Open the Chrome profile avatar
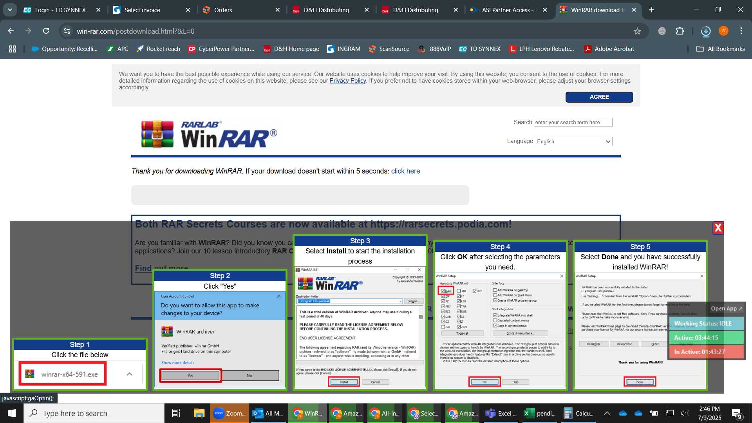Viewport: 752px width, 423px height. click(723, 31)
